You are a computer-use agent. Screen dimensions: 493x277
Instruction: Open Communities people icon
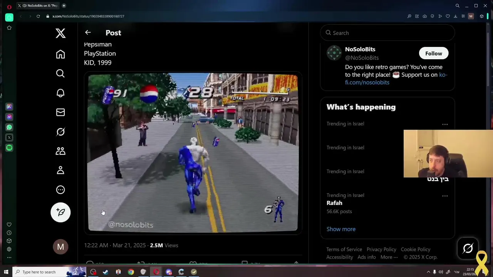[60, 151]
